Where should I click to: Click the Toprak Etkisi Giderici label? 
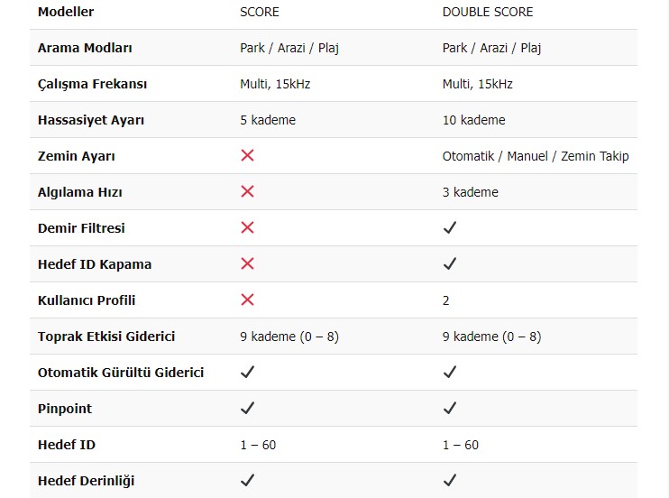coord(106,337)
